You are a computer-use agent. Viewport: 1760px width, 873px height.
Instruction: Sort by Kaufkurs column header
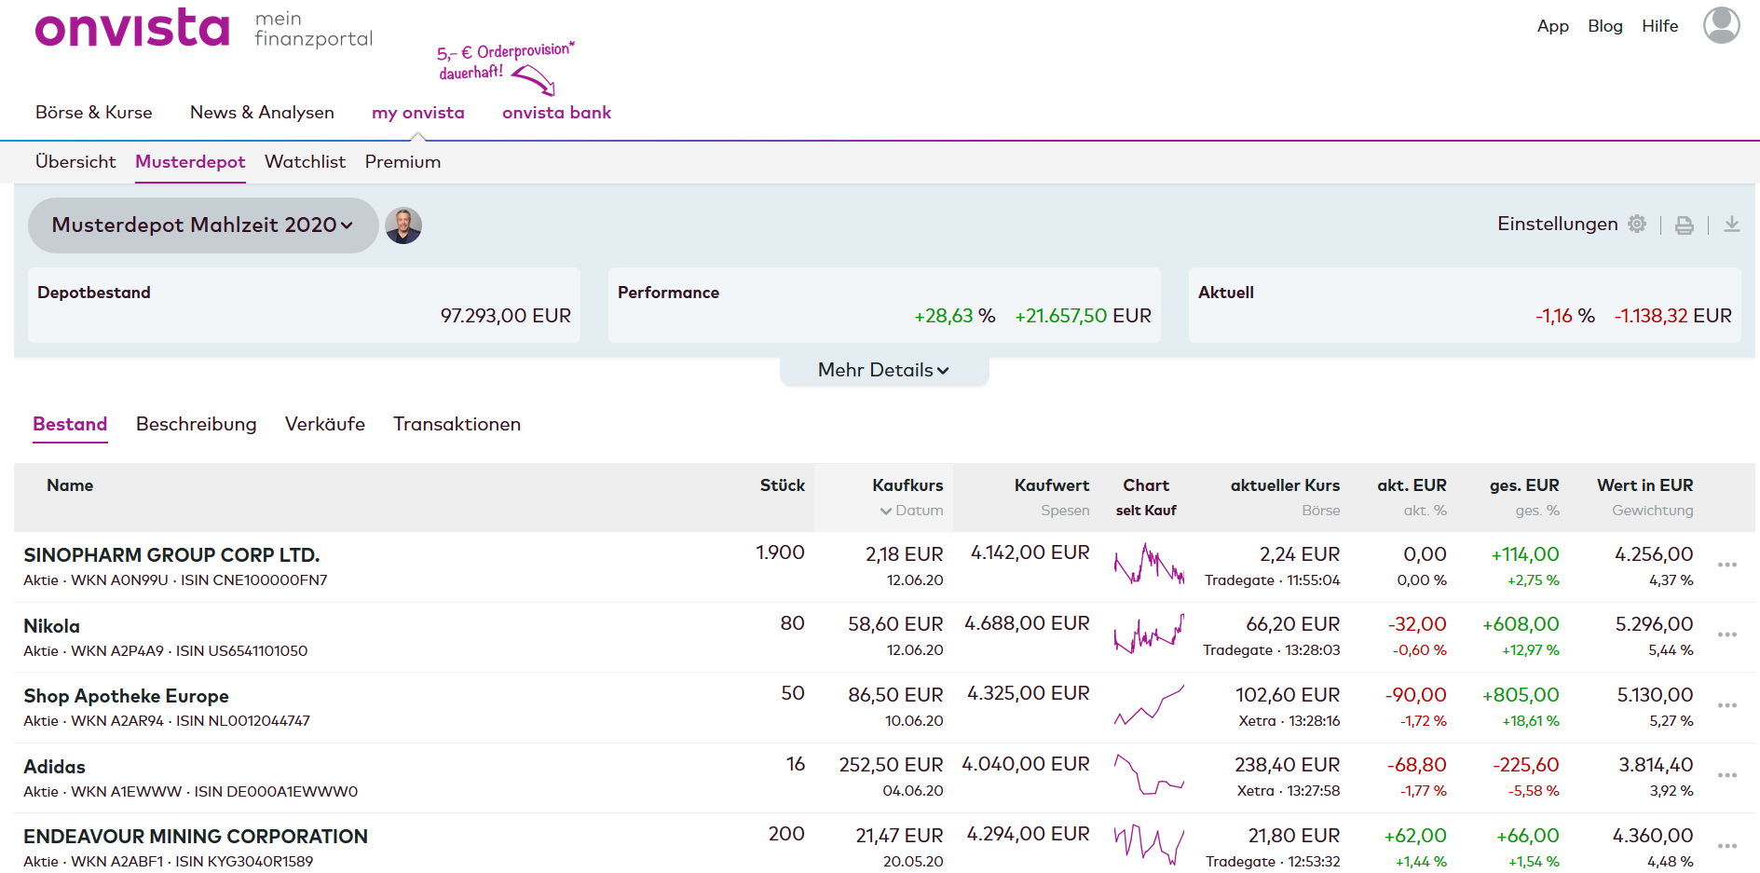coord(907,485)
